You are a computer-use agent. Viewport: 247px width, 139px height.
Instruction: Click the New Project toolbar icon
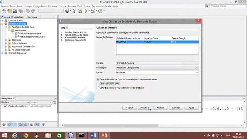click(9, 11)
